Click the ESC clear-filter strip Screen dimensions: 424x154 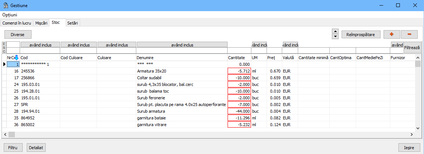point(4,48)
